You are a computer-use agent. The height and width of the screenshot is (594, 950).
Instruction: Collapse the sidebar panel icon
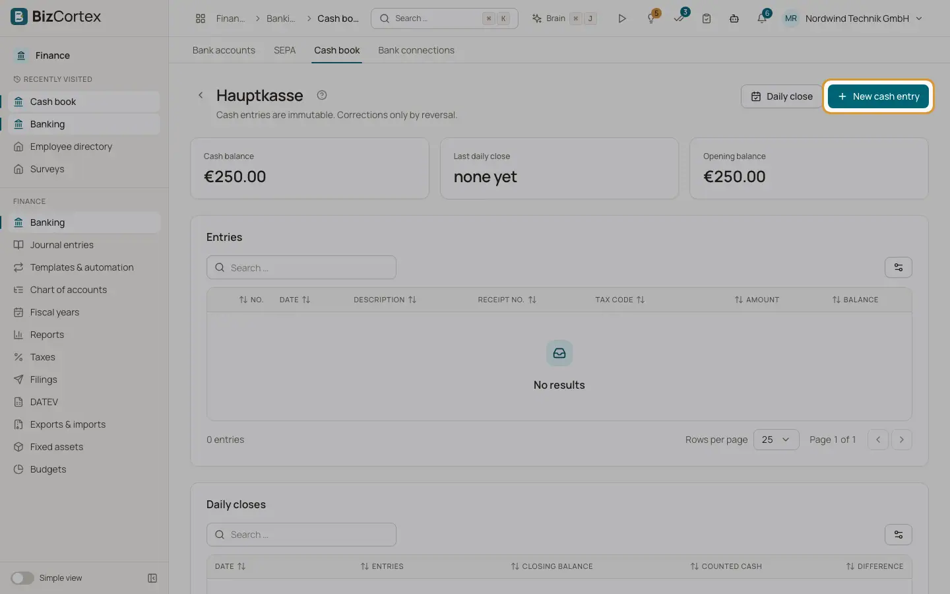[152, 578]
